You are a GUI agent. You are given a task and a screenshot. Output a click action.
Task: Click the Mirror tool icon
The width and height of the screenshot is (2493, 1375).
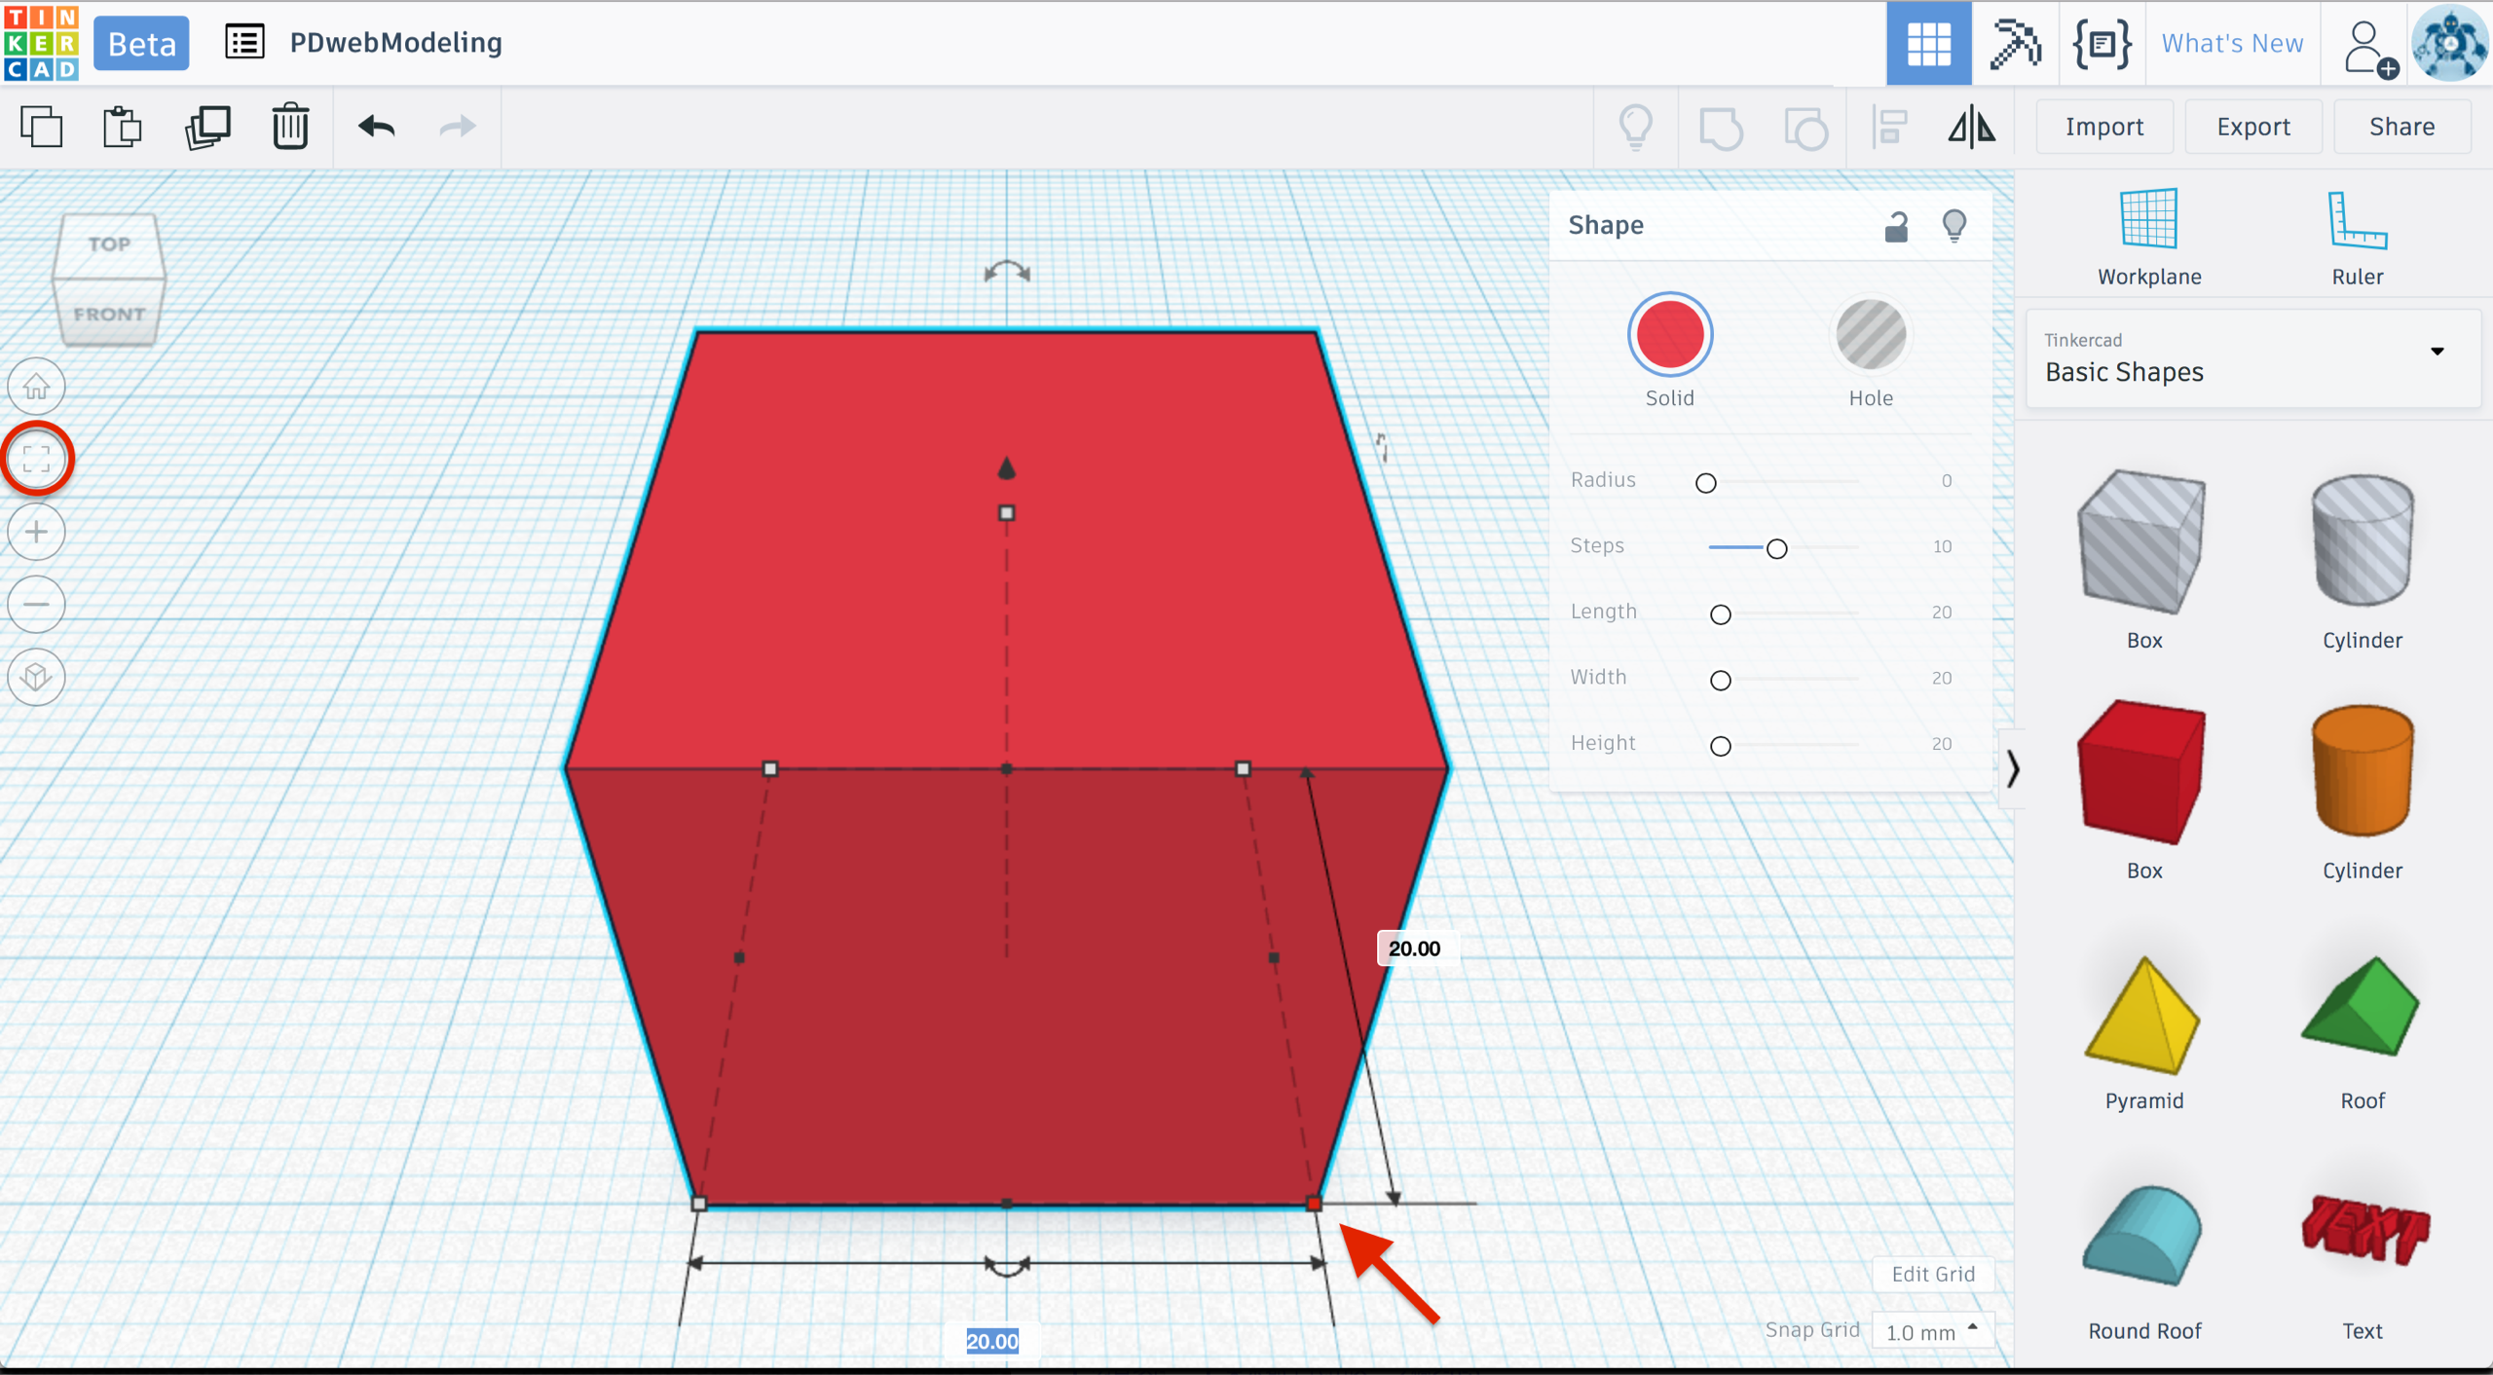tap(1971, 127)
